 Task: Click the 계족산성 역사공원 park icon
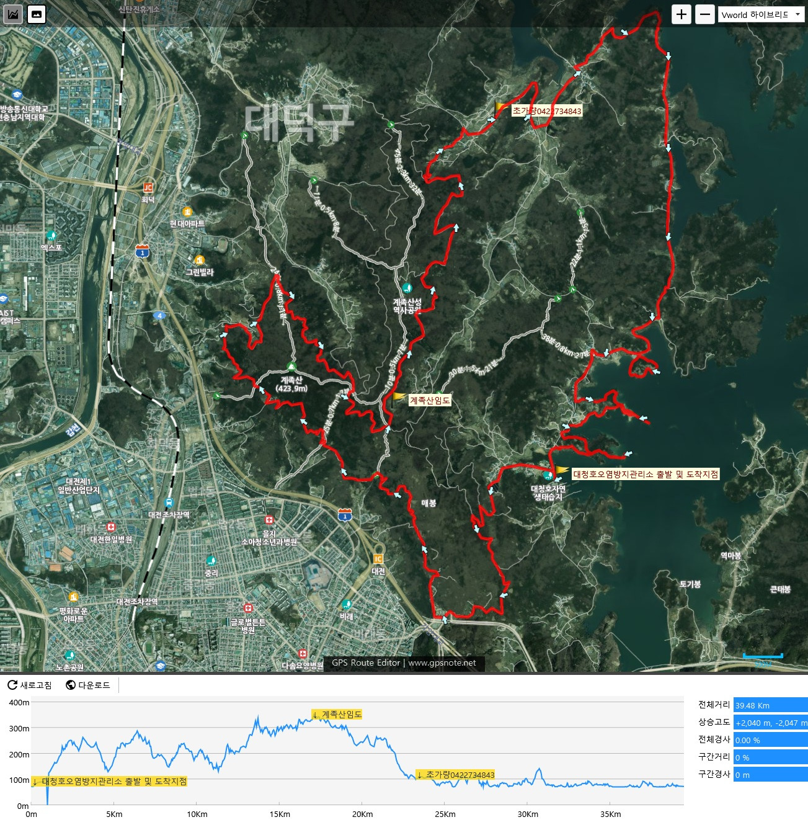point(407,288)
